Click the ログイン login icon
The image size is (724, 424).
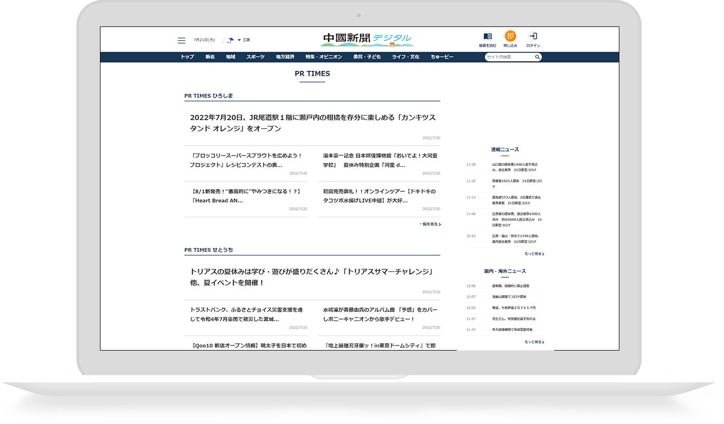pyautogui.click(x=533, y=36)
